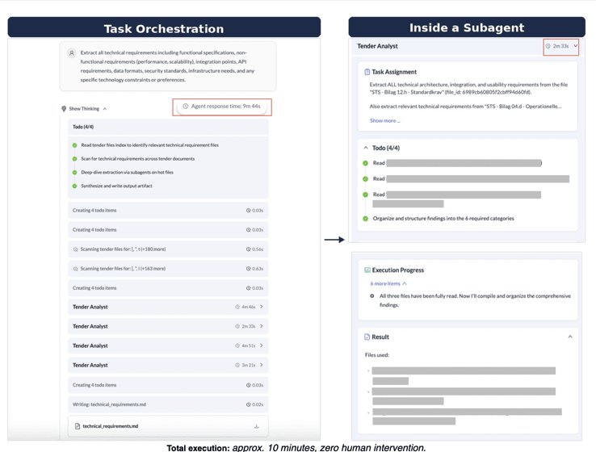Viewport: 596px width, 452px height.
Task: Click the Show Thinking lightbulb icon
Action: [x=64, y=109]
